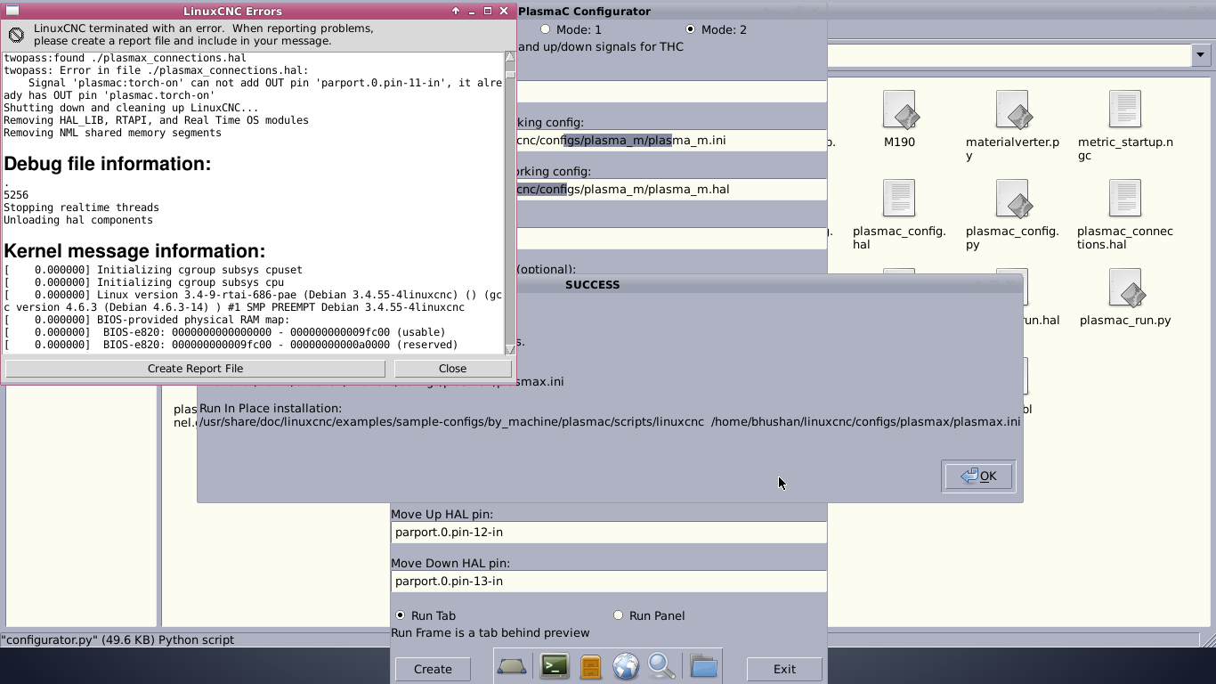Click the SUCCESS dialog title bar
1216x684 pixels.
[609, 285]
